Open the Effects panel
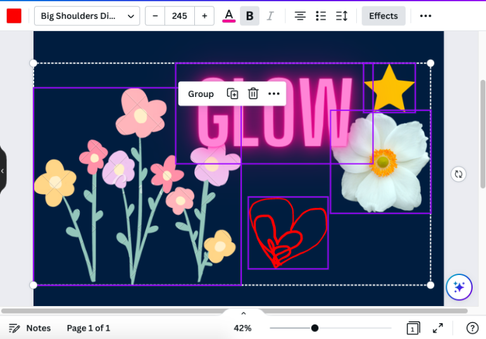 [383, 16]
